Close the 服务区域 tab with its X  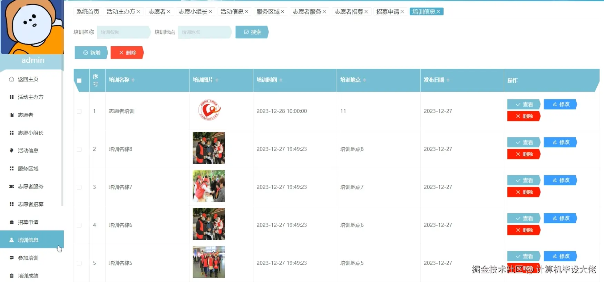[x=282, y=12]
